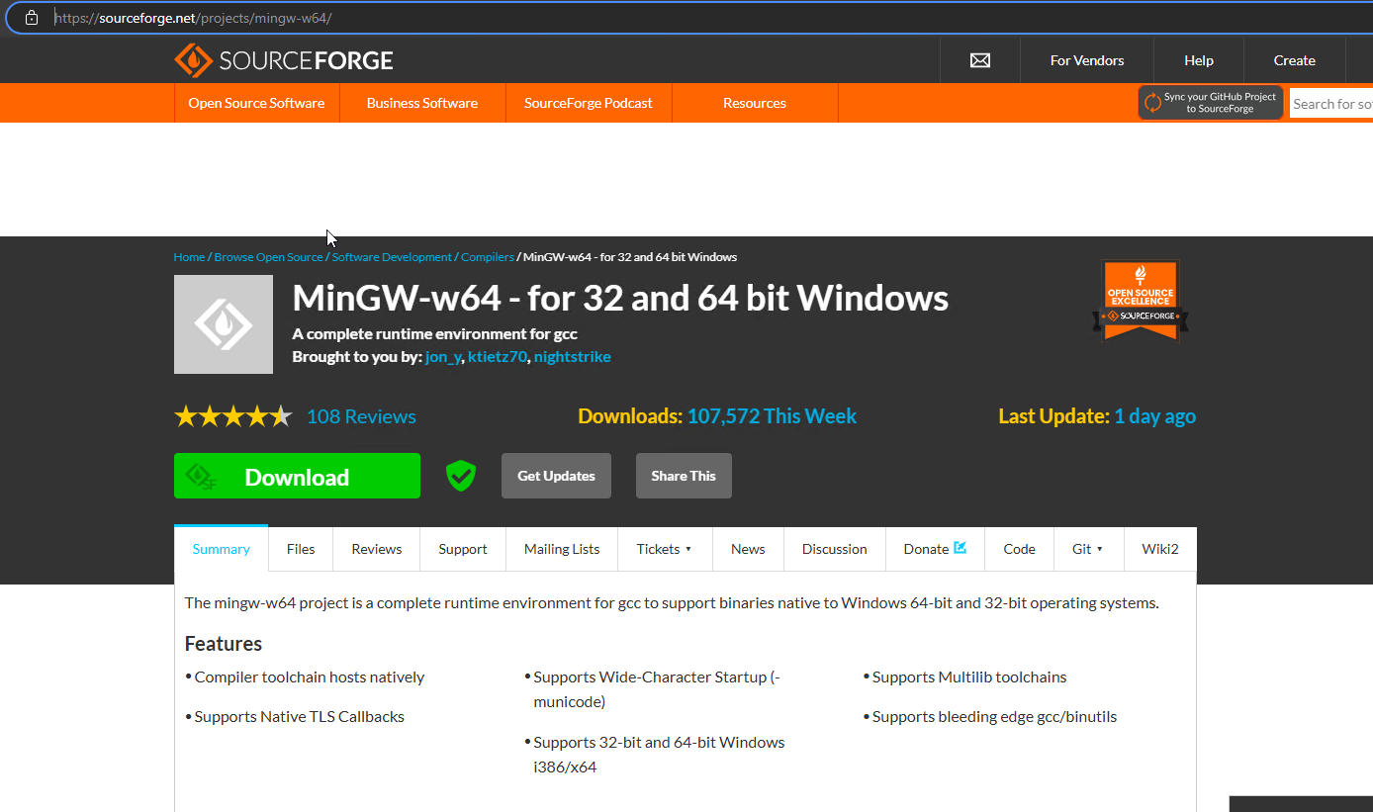The width and height of the screenshot is (1373, 812).
Task: Click the Get Updates button
Action: (x=556, y=476)
